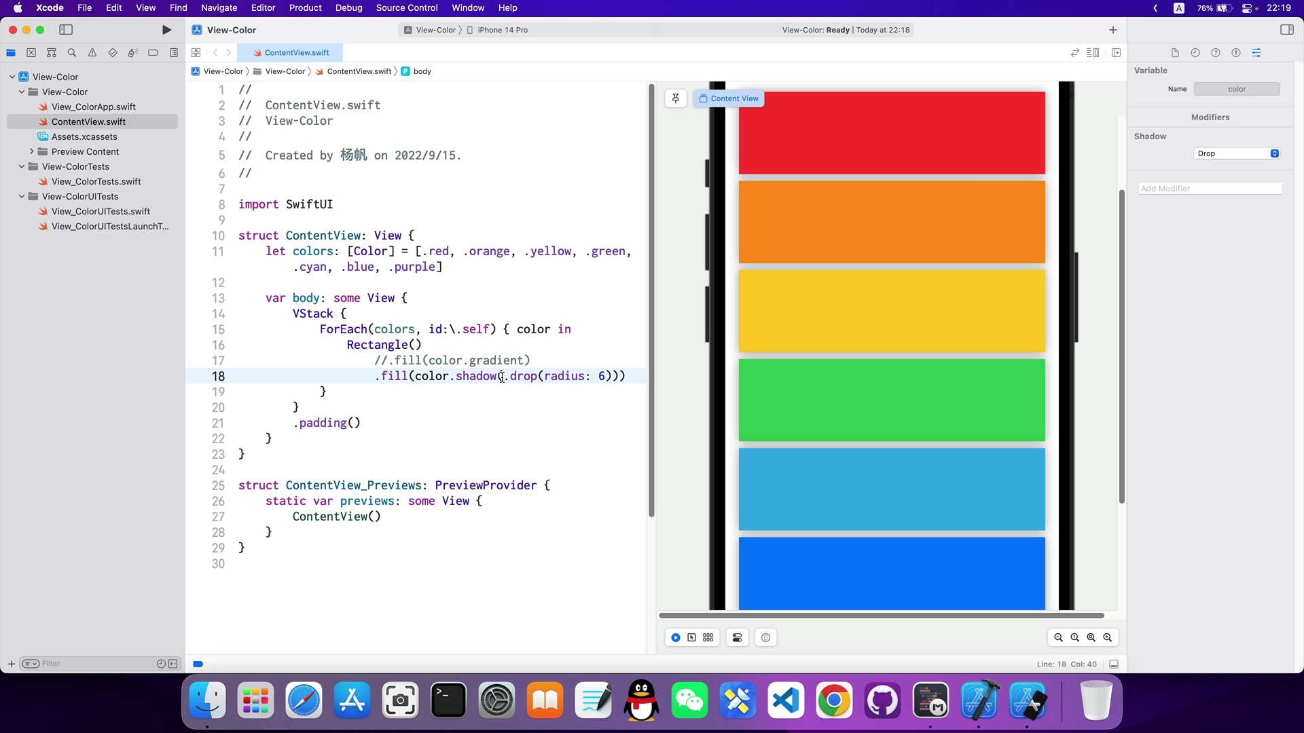Open the Debug menu

(x=348, y=8)
